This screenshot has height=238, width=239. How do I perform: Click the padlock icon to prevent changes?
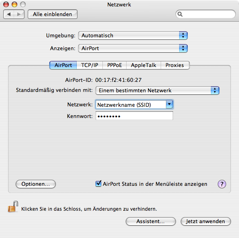pos(13,207)
